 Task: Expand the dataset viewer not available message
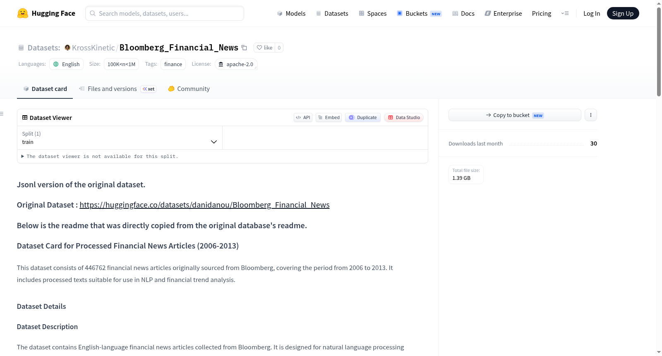tap(100, 156)
